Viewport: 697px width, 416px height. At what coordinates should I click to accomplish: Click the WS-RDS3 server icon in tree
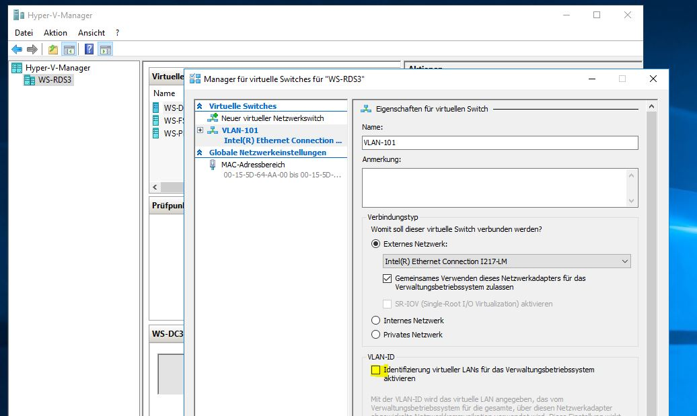click(x=30, y=80)
